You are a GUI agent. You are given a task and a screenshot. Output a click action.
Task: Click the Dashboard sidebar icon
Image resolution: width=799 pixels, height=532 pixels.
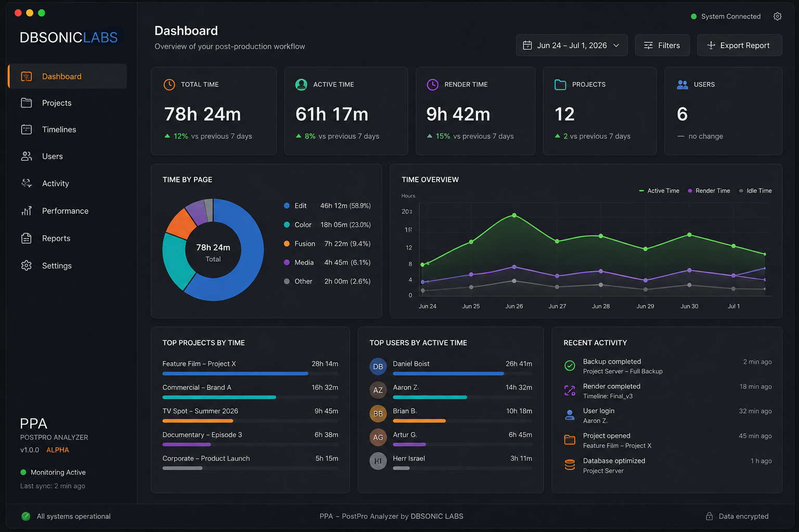(x=27, y=76)
